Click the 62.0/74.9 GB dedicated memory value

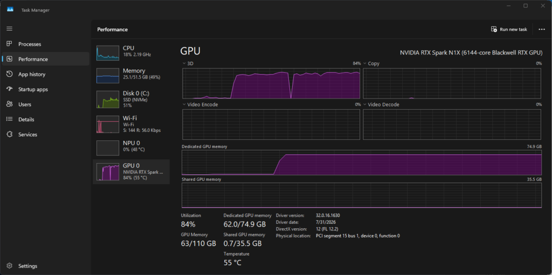click(245, 224)
